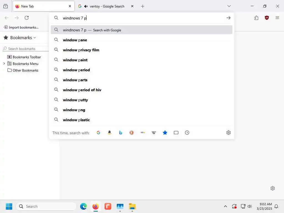Open the Extensions puzzle icon
This screenshot has width=284, height=213.
(x=256, y=18)
